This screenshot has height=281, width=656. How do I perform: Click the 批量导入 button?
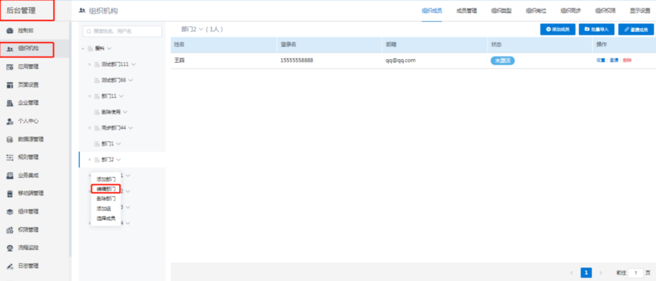click(x=596, y=30)
